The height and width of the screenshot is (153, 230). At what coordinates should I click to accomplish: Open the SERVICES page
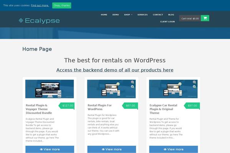(x=143, y=15)
